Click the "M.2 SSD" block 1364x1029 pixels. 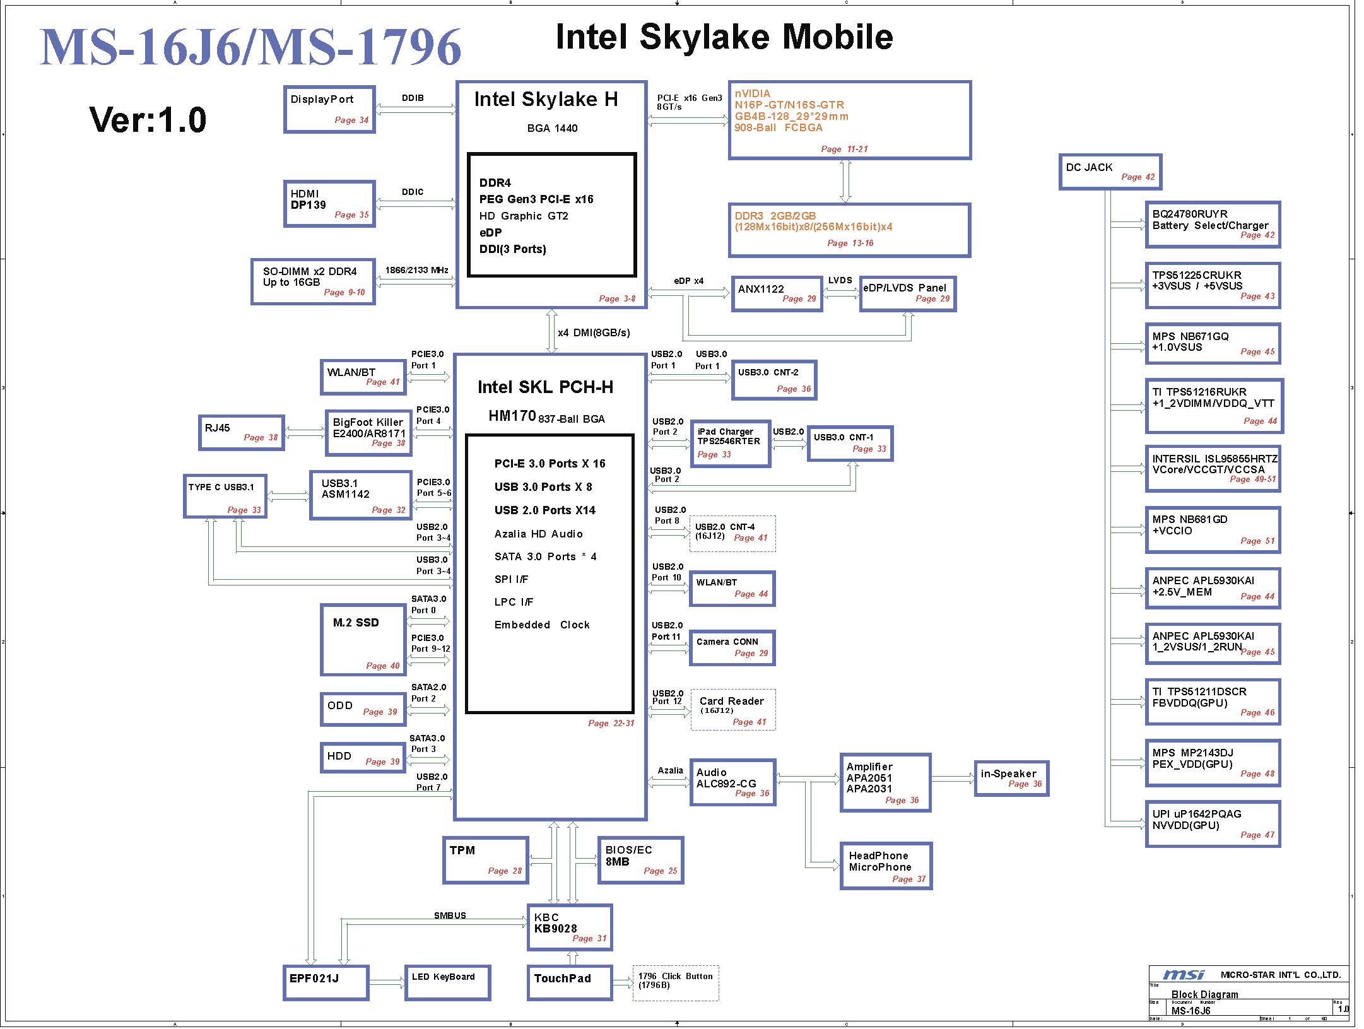[363, 640]
